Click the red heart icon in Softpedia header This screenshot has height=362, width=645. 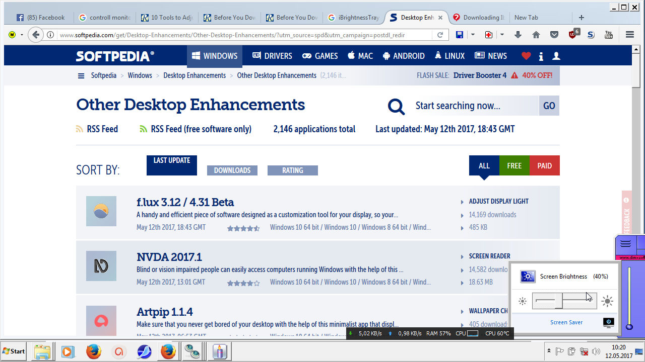click(526, 56)
